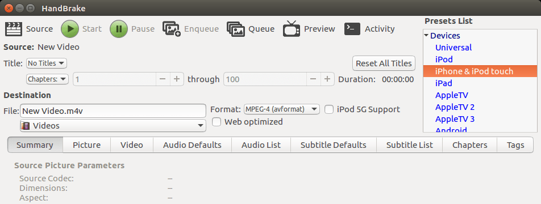Viewport: 541px width, 204px height.
Task: Click the Source Picture Parameters heading
Action: [x=69, y=165]
